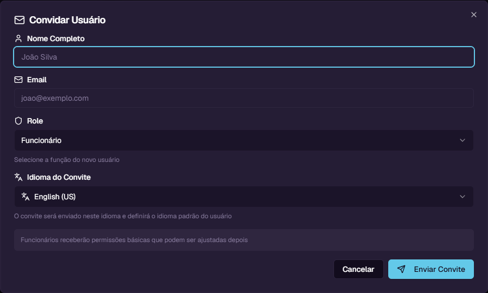The width and height of the screenshot is (488, 293).
Task: Click the envelope icon next to Email label
Action: (18, 80)
